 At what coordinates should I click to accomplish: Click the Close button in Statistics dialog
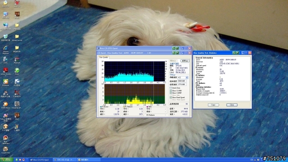click(x=232, y=105)
